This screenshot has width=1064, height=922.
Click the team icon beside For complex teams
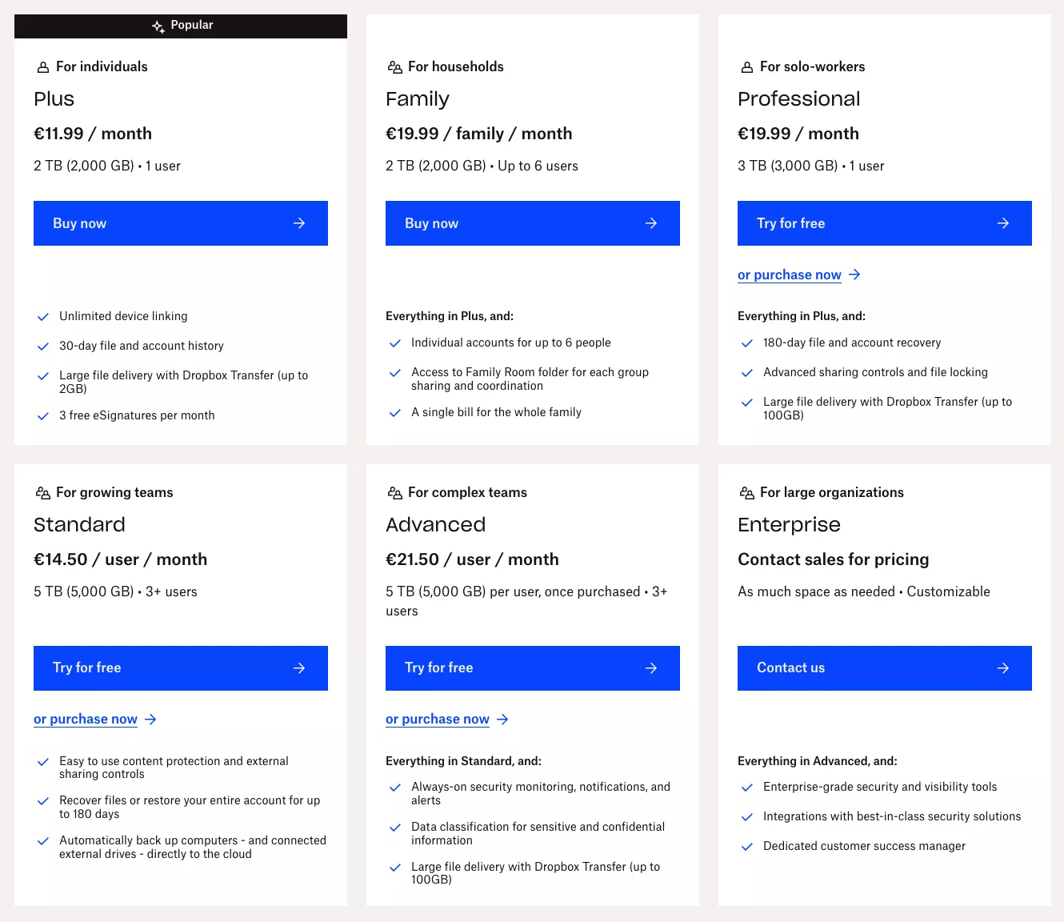tap(394, 493)
